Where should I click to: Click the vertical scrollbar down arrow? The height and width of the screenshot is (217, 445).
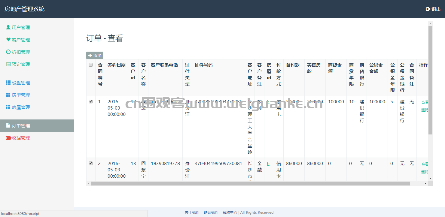point(430,178)
